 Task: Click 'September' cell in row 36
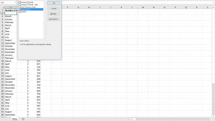11,115
